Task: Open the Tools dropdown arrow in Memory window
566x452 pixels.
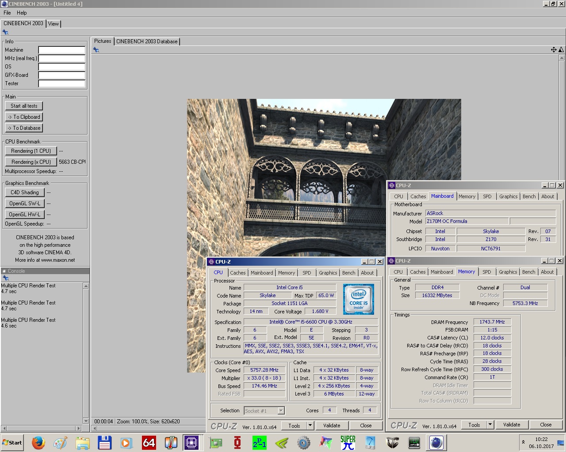Action: (490, 425)
